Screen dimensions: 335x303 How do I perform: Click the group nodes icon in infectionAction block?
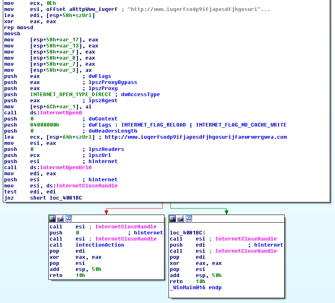pyautogui.click(x=69, y=219)
